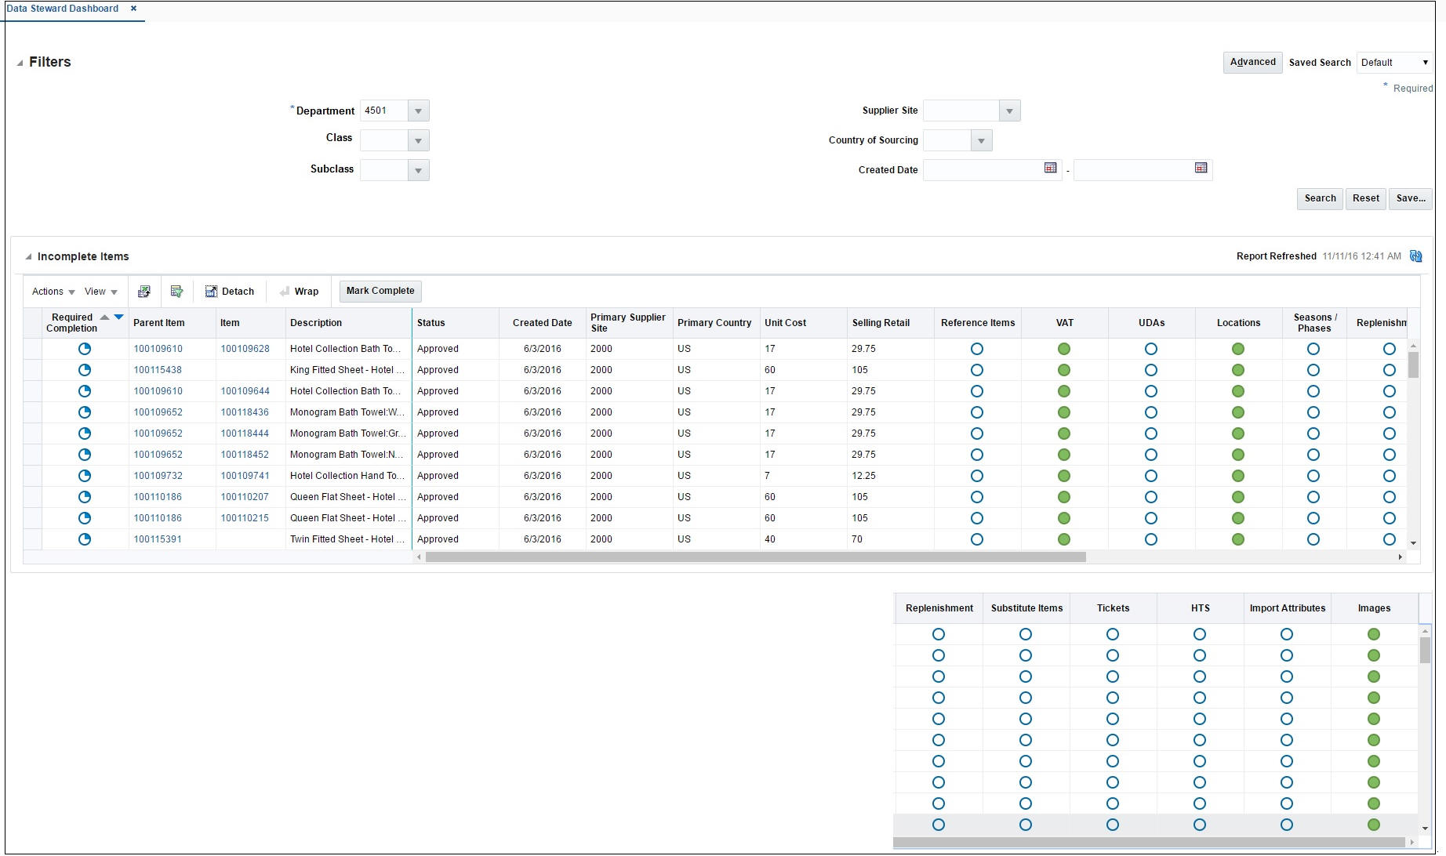Open the calendar picker for Created Date end

tap(1201, 168)
